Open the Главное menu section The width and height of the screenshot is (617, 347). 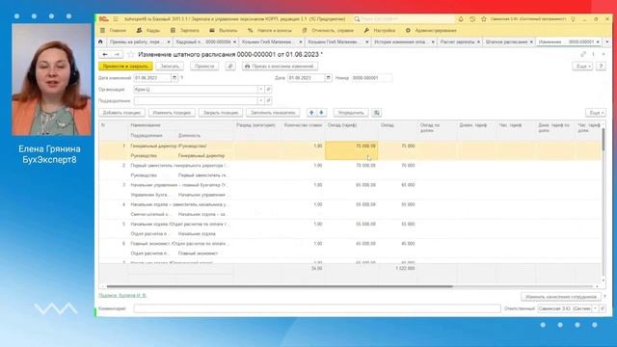pyautogui.click(x=114, y=30)
